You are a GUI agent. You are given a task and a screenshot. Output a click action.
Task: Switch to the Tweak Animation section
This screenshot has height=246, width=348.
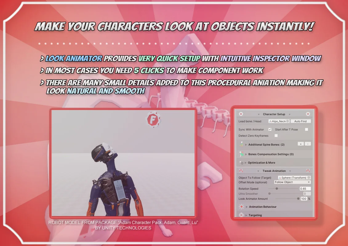pos(274,171)
